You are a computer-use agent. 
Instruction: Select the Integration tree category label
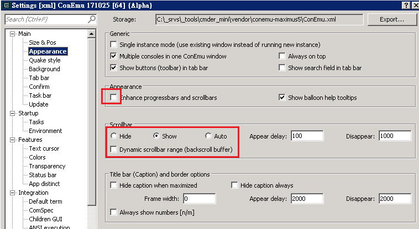pyautogui.click(x=33, y=193)
